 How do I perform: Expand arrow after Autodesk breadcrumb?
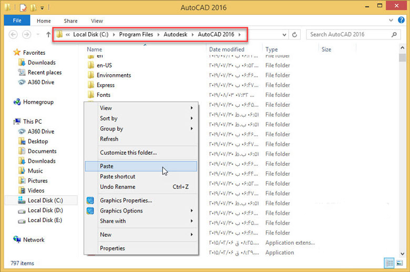point(193,35)
